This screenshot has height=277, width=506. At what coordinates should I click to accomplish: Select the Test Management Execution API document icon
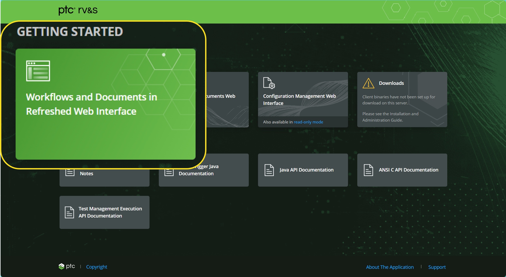tap(69, 212)
